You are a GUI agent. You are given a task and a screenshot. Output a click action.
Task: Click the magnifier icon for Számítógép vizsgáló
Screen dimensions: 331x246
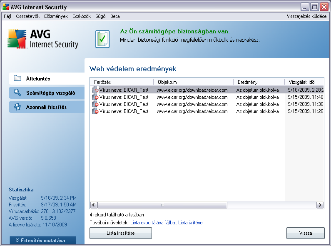(17, 93)
